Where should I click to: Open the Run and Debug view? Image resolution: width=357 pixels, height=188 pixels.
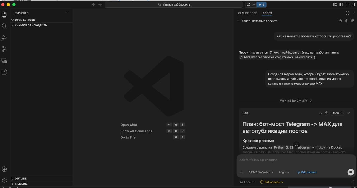click(x=4, y=38)
